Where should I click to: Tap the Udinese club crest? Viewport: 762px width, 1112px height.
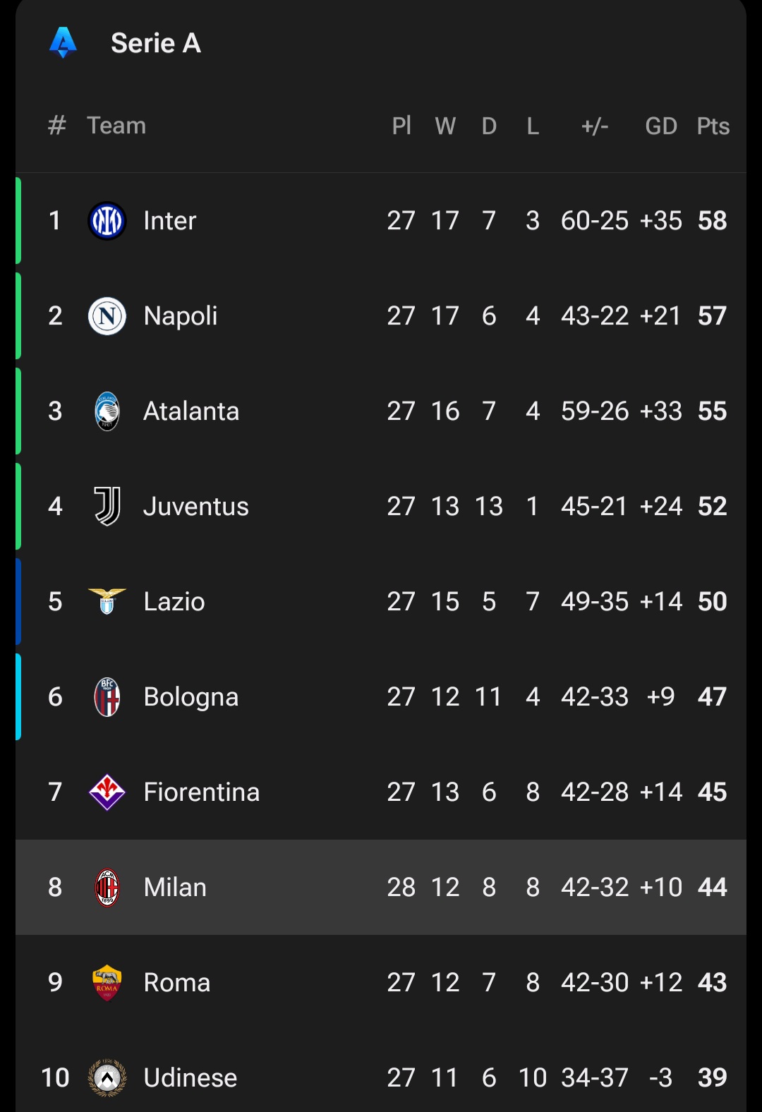click(x=107, y=1078)
